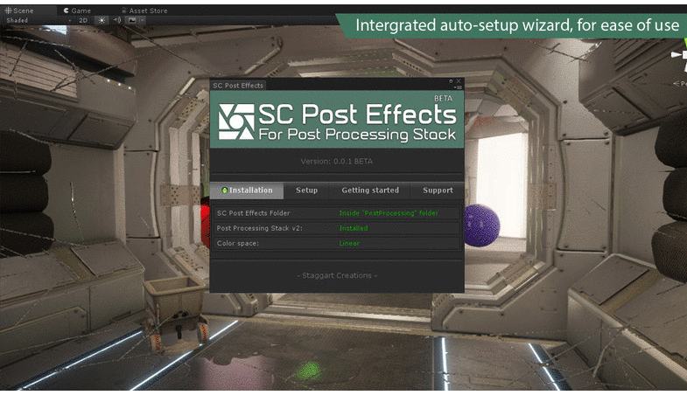Click the 'SC Post Effects Folder' row label
This screenshot has height=395, width=687.
(x=253, y=213)
